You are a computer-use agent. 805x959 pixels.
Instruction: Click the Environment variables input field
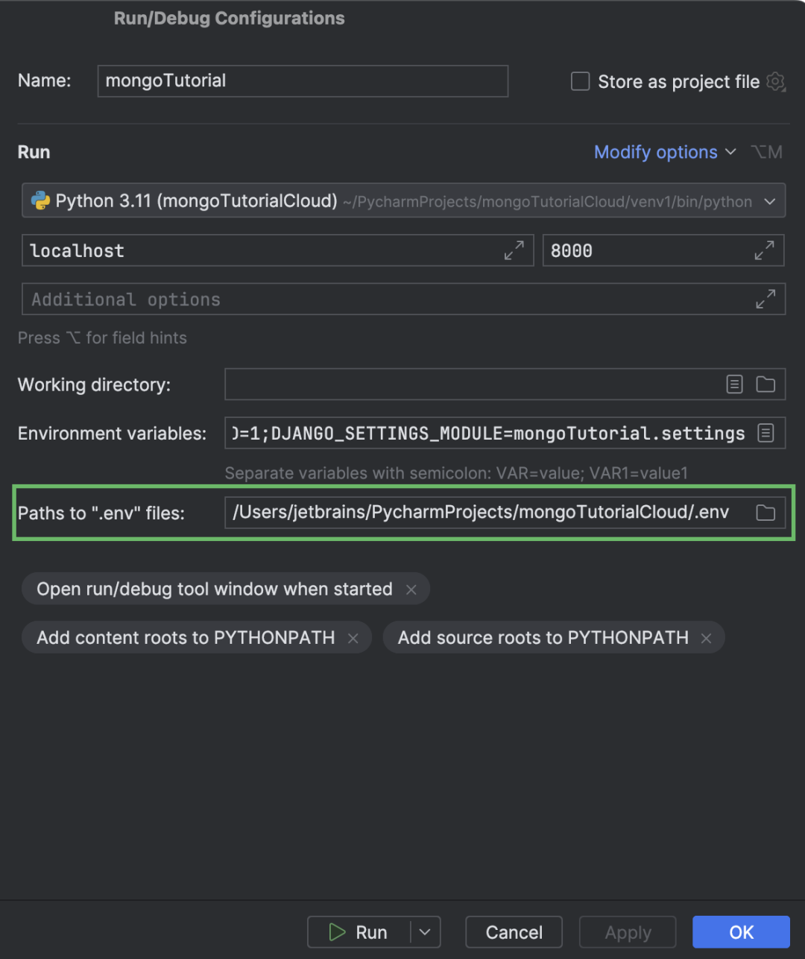click(505, 433)
